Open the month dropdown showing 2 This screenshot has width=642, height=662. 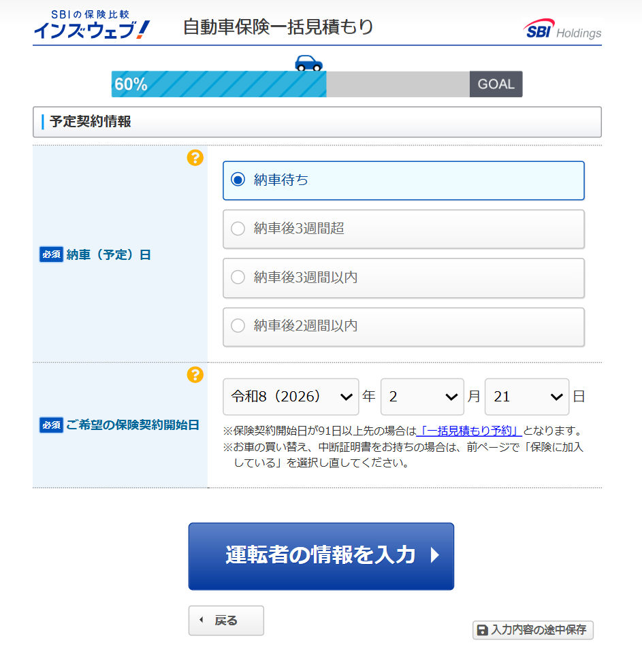422,397
